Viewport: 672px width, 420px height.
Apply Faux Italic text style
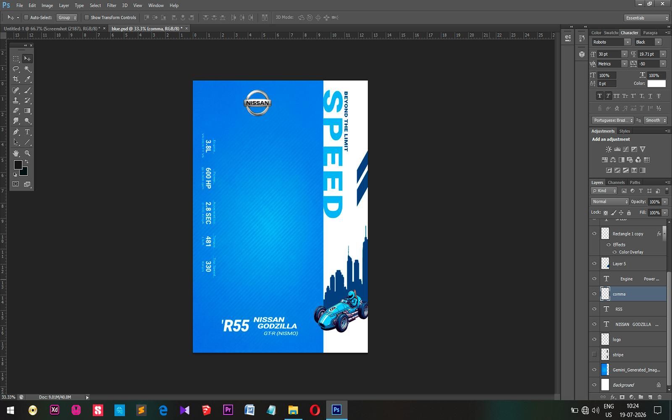pyautogui.click(x=608, y=96)
